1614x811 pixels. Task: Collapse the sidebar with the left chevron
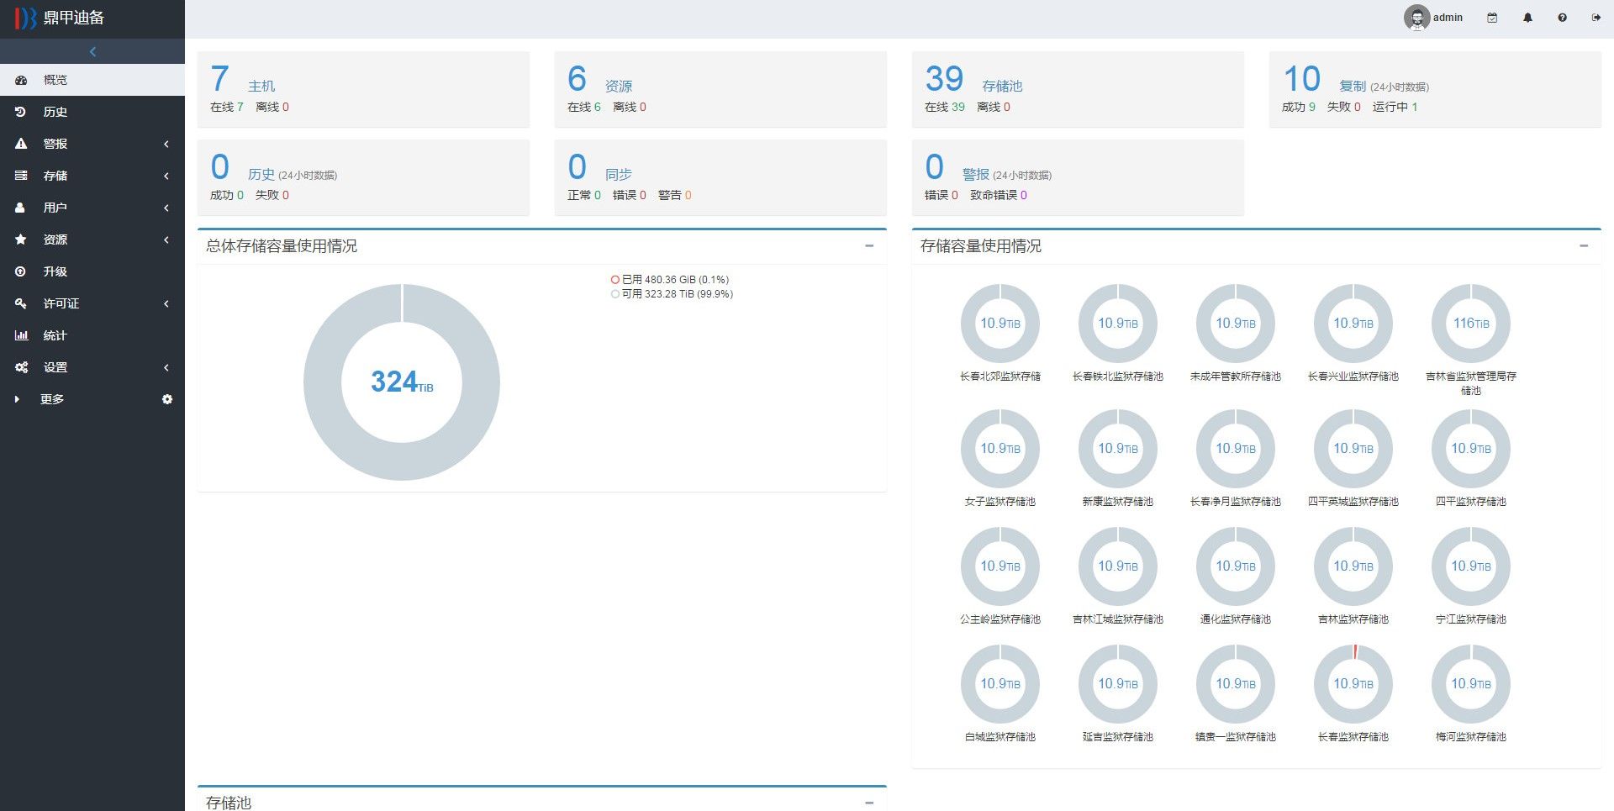[x=92, y=52]
